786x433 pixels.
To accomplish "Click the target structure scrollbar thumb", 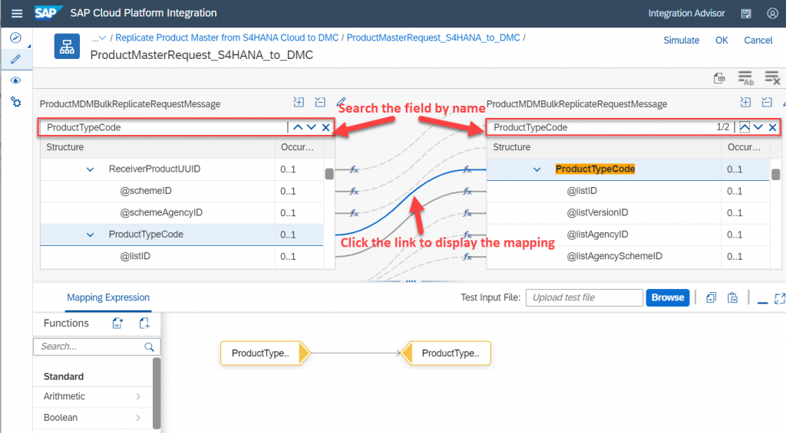I will tap(775, 174).
